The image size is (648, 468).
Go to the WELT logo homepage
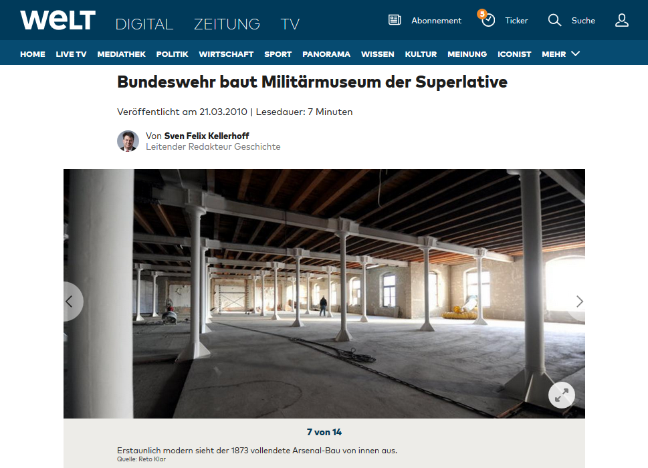click(58, 20)
